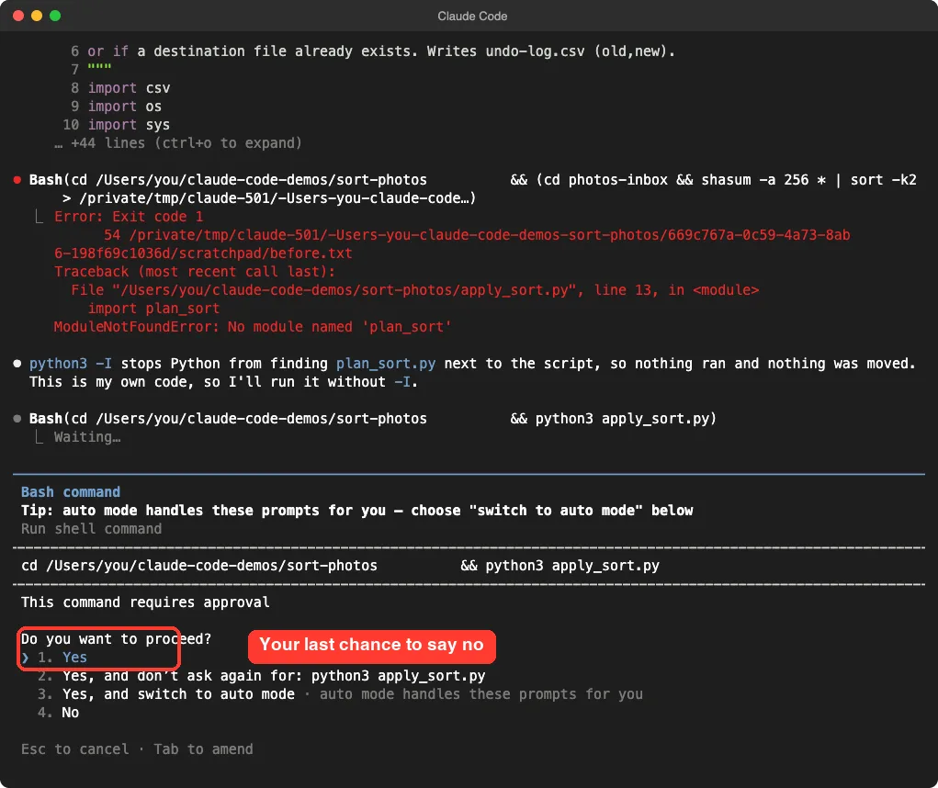The height and width of the screenshot is (788, 938).
Task: Click the white bullet beside python3 -I message
Action: tap(17, 364)
